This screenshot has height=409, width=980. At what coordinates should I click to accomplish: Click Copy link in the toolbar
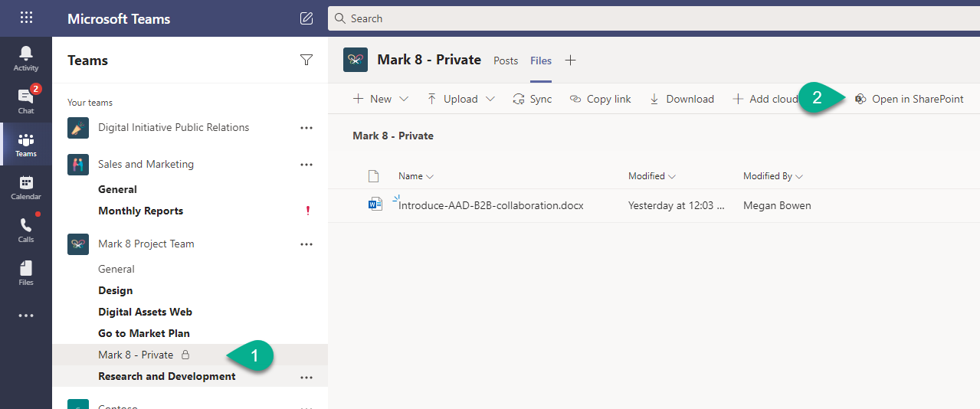[600, 99]
